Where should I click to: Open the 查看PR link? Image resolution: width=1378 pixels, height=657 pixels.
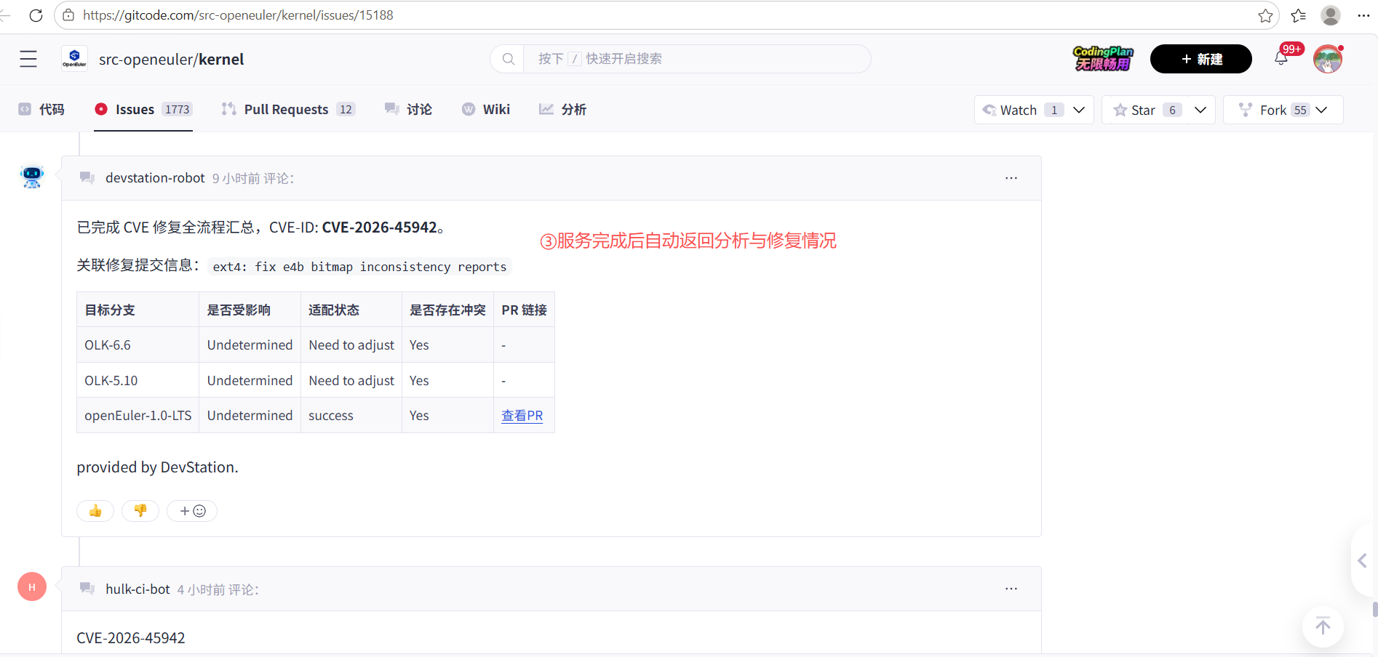[522, 416]
